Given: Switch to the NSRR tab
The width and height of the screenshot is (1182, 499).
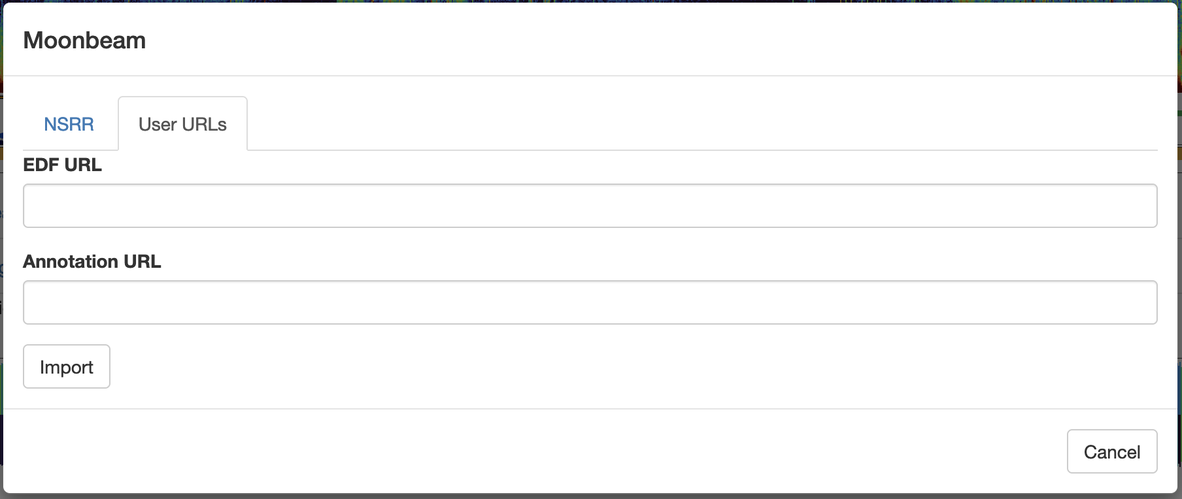Looking at the screenshot, I should pos(69,124).
